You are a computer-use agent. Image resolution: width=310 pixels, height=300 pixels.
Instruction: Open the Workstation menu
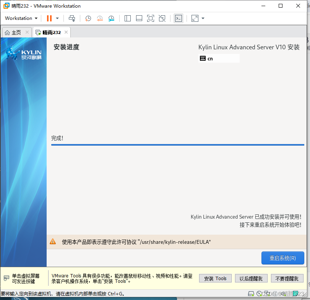(21, 18)
